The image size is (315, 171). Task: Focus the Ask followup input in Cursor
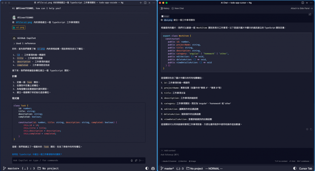(236, 155)
